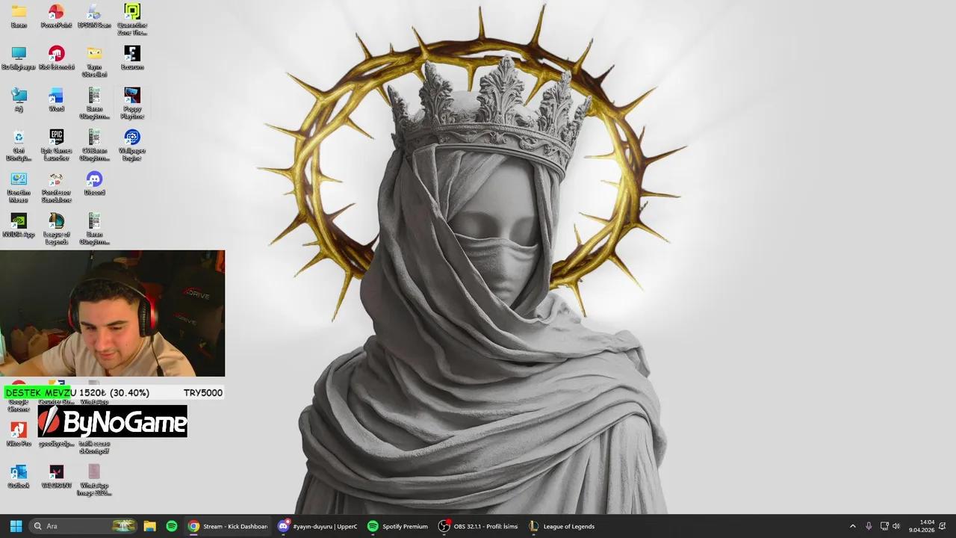Open the Geri Dönüşüm recycle bin
The image size is (956, 538).
click(19, 139)
